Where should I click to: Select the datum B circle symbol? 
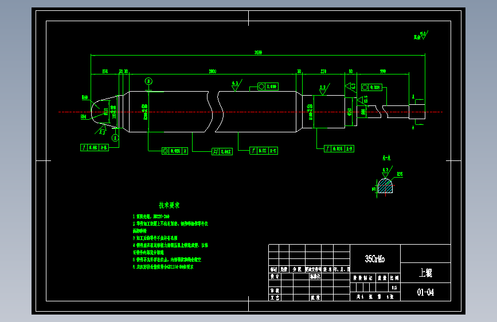pyautogui.click(x=148, y=81)
